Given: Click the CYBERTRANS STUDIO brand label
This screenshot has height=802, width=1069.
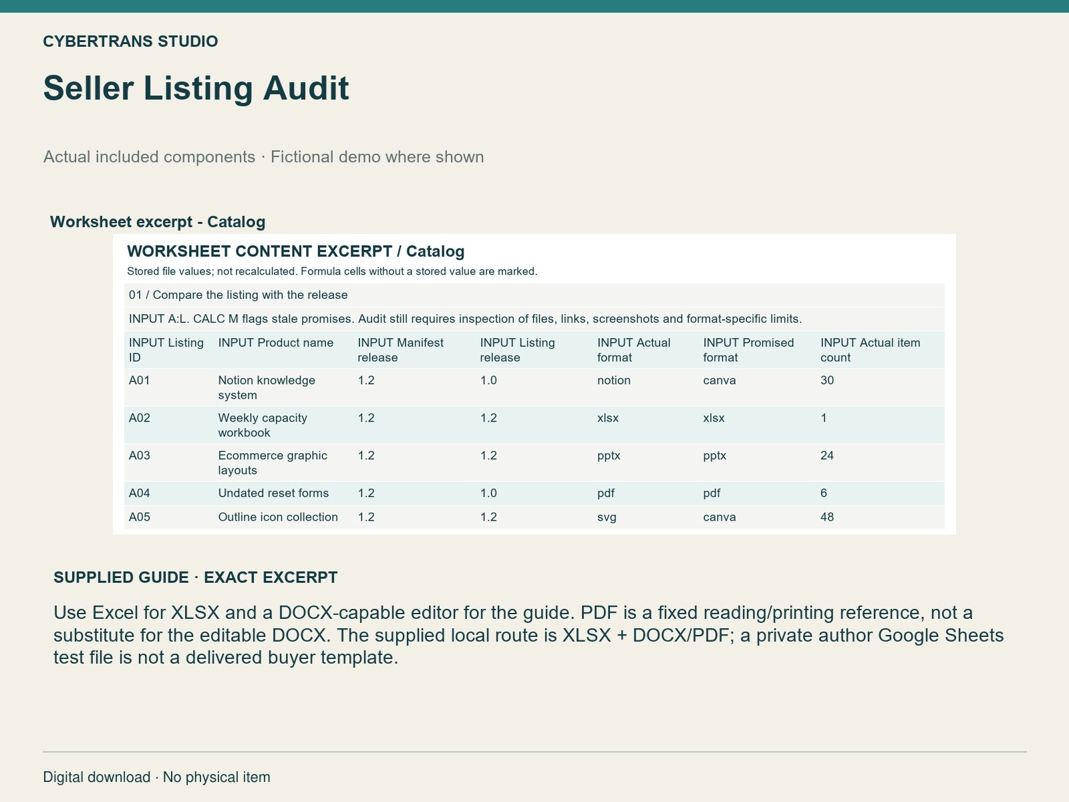Looking at the screenshot, I should pos(130,41).
